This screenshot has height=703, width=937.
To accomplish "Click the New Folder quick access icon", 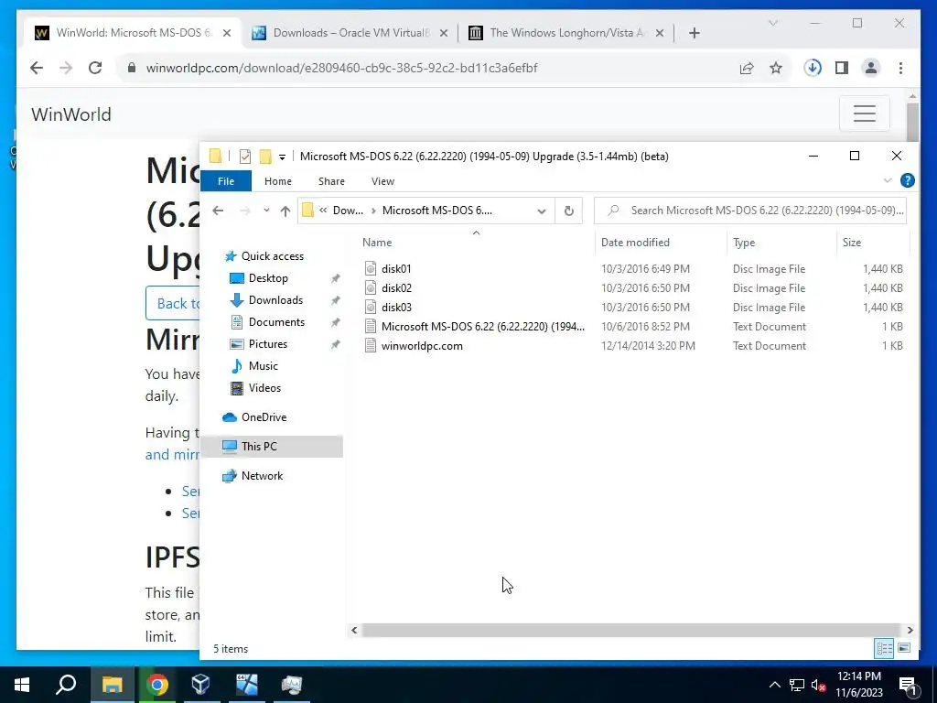I will (265, 157).
